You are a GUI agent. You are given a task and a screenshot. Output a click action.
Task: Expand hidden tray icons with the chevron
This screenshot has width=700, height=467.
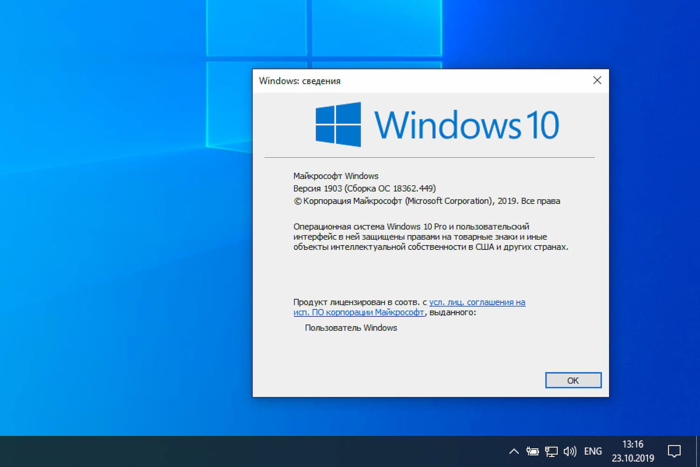pyautogui.click(x=513, y=451)
